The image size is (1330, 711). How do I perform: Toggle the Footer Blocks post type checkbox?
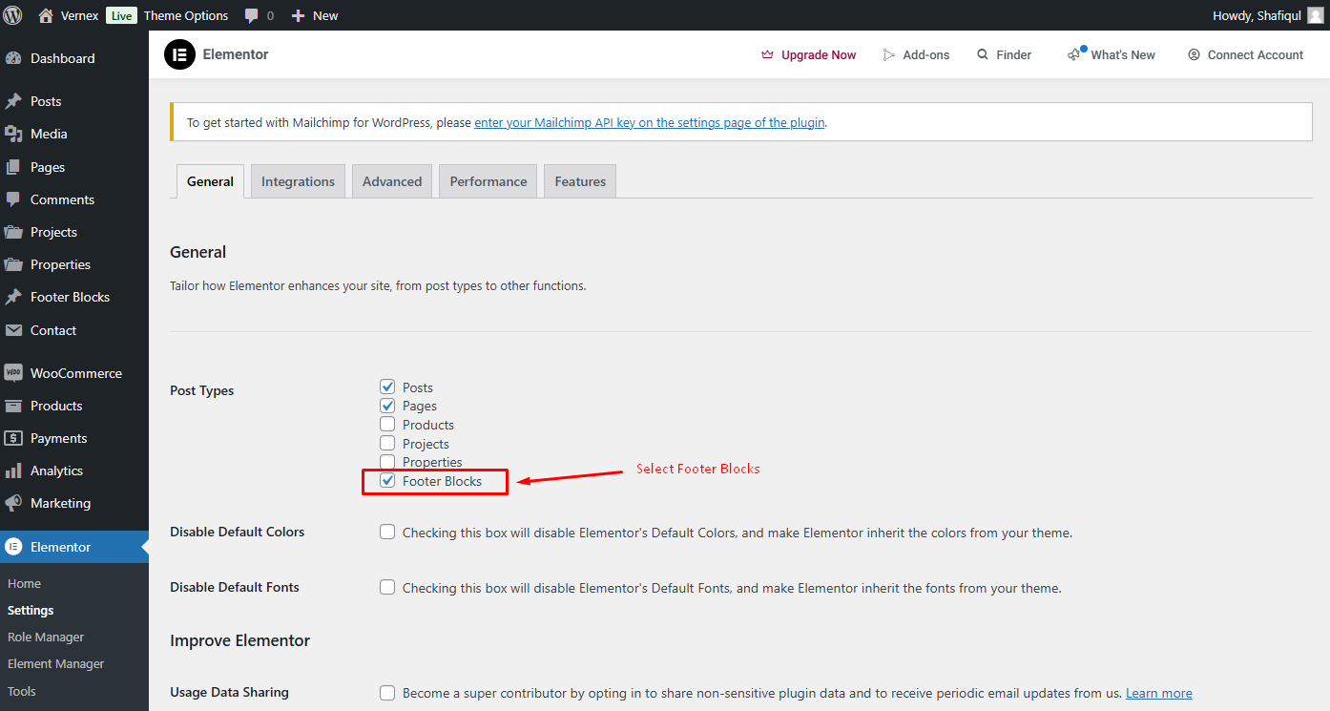pos(387,480)
